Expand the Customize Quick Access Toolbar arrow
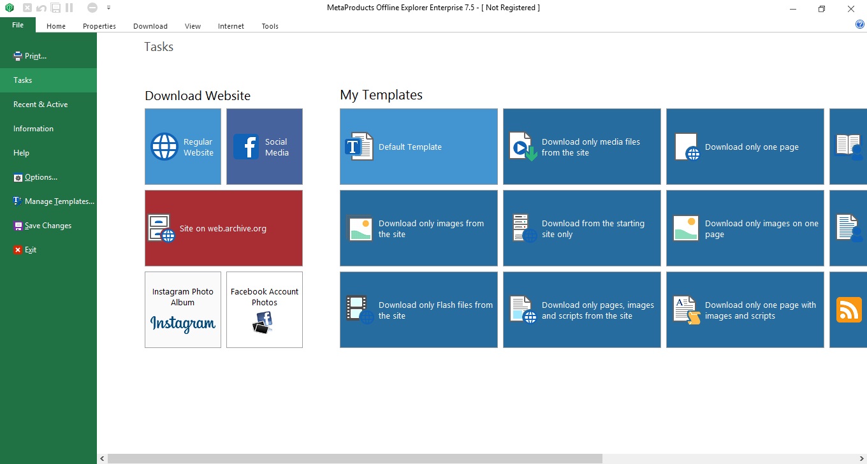 [x=108, y=8]
